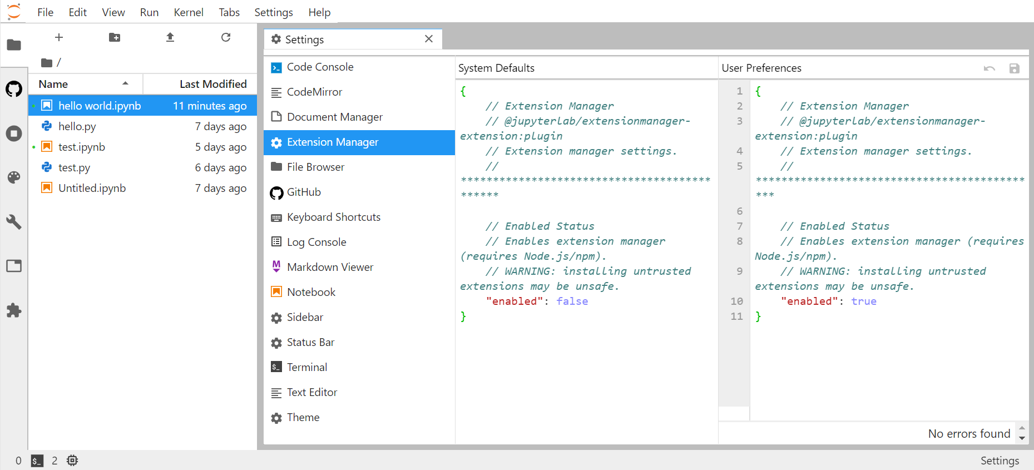Create a new folder
1034x470 pixels.
(x=115, y=37)
